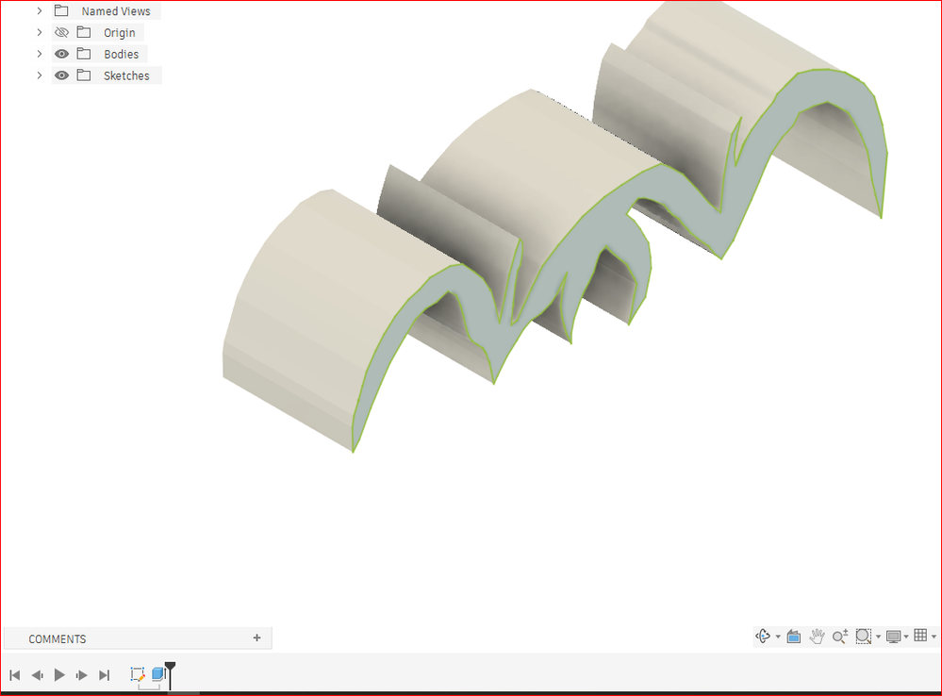Viewport: 942px width, 696px height.
Task: Click the Origin folder icon
Action: click(x=84, y=32)
